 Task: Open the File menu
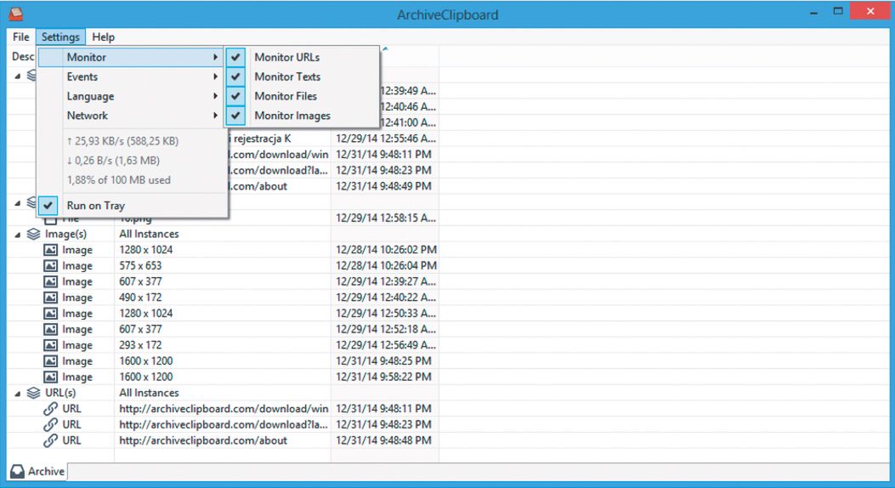[x=21, y=37]
